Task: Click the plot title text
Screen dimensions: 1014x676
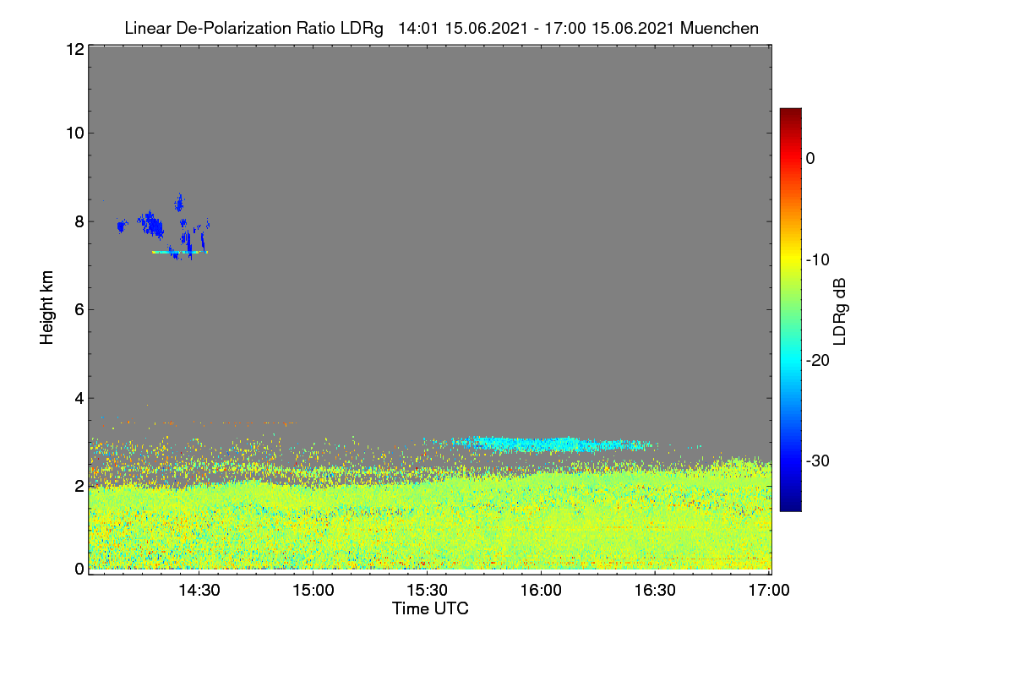Action: [x=441, y=28]
